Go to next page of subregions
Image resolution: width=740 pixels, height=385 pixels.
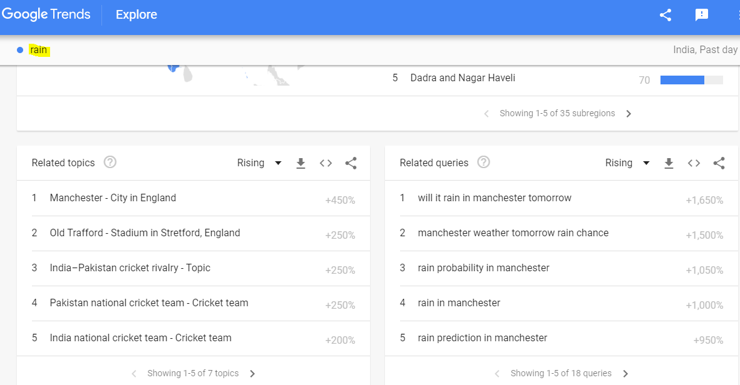tap(628, 114)
